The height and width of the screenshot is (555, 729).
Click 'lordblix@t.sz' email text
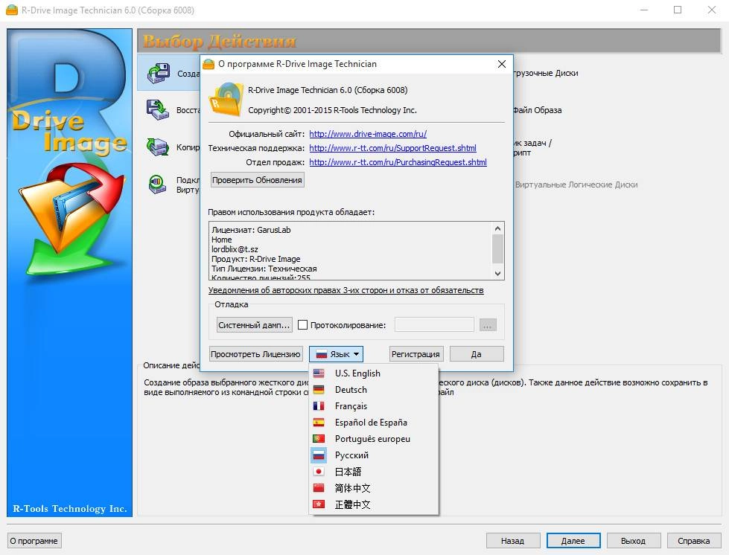(x=235, y=249)
